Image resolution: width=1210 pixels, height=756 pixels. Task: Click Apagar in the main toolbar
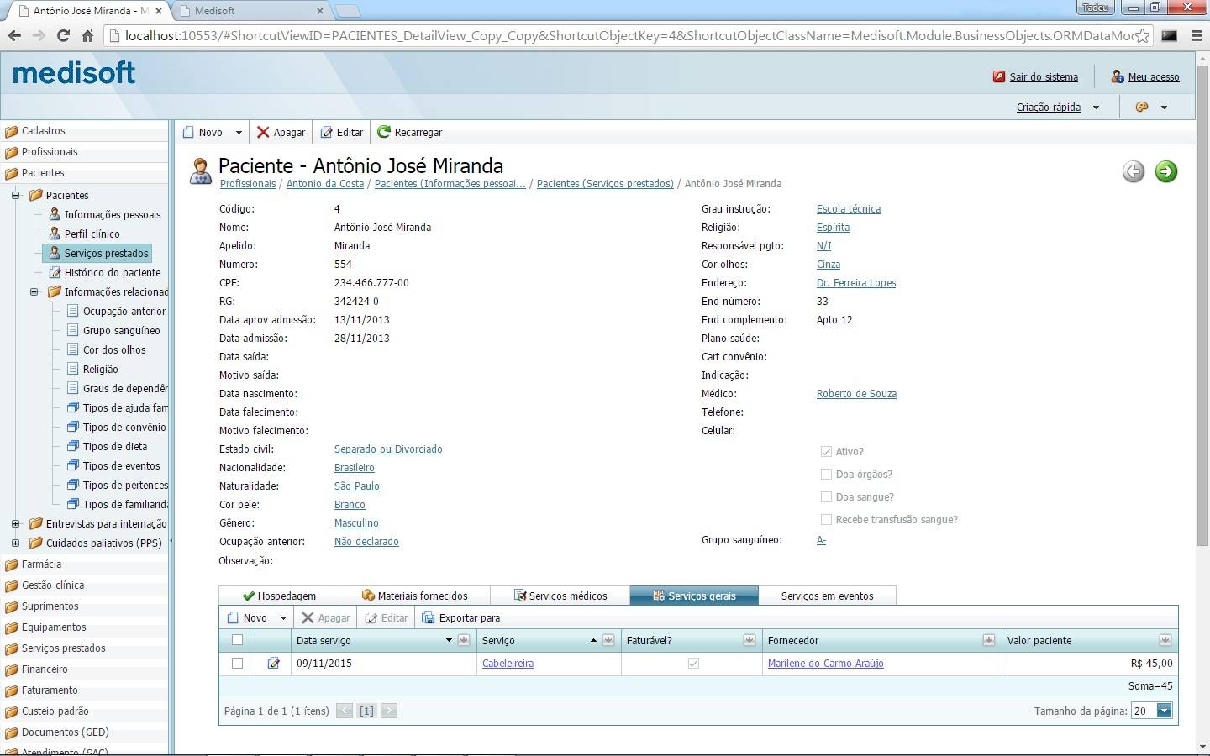(281, 132)
